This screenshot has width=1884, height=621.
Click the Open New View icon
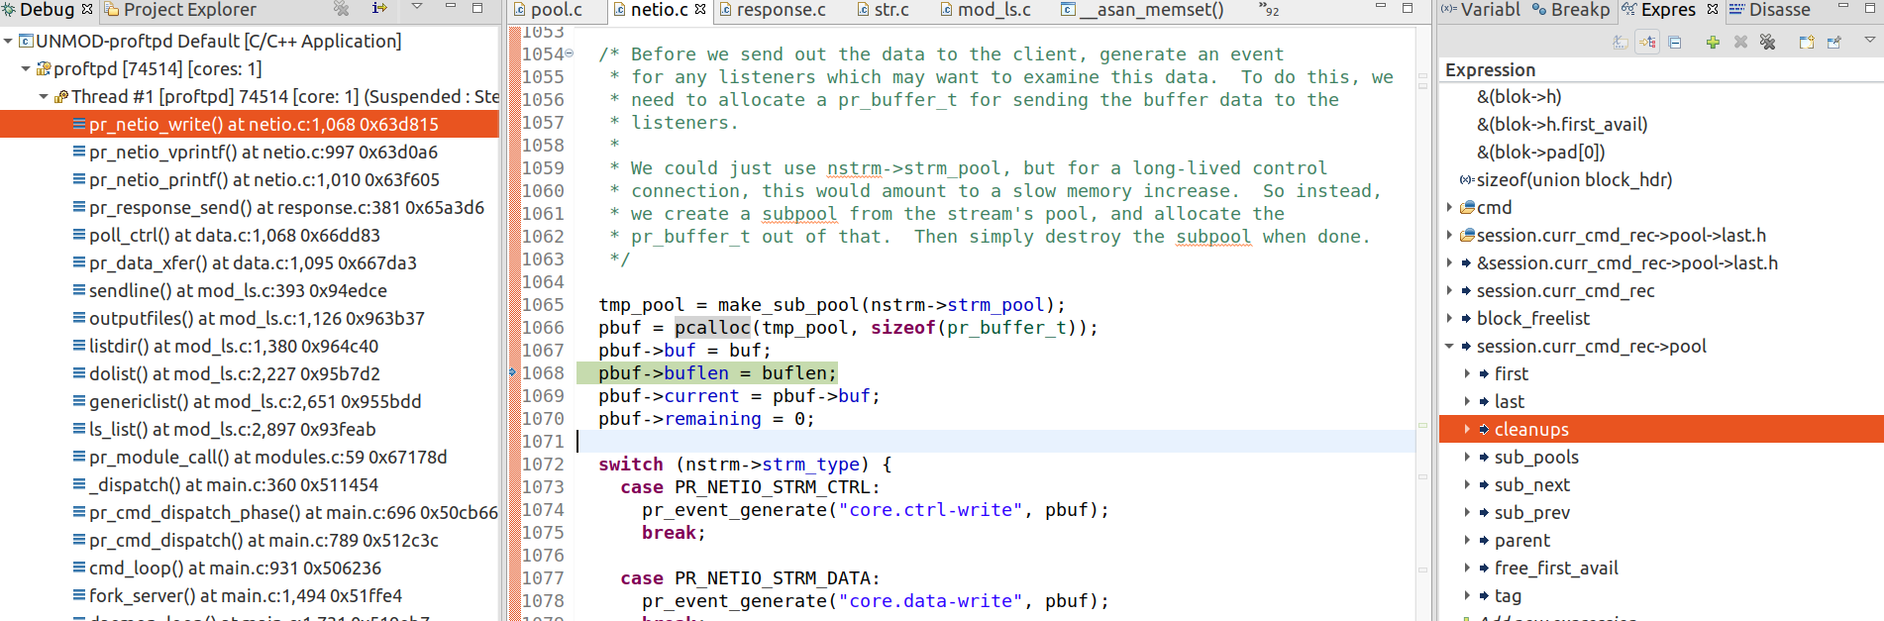pos(1807,42)
